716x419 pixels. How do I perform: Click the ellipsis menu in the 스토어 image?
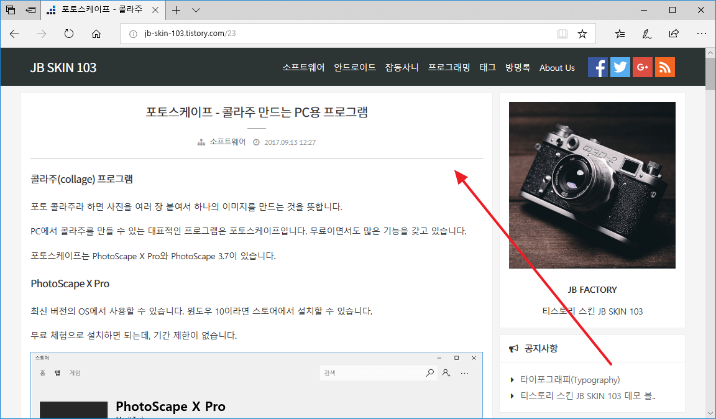[x=464, y=373]
